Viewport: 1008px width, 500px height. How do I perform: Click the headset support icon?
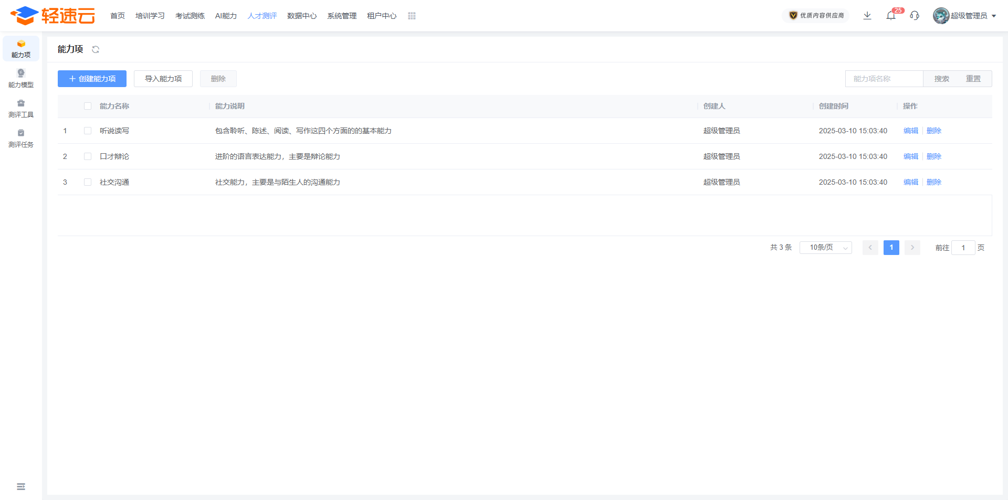(x=915, y=16)
